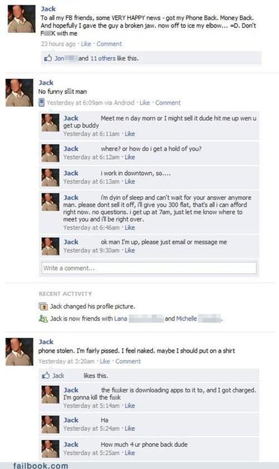
Task: Click into the 'Write a comment...' field
Action: [149, 268]
